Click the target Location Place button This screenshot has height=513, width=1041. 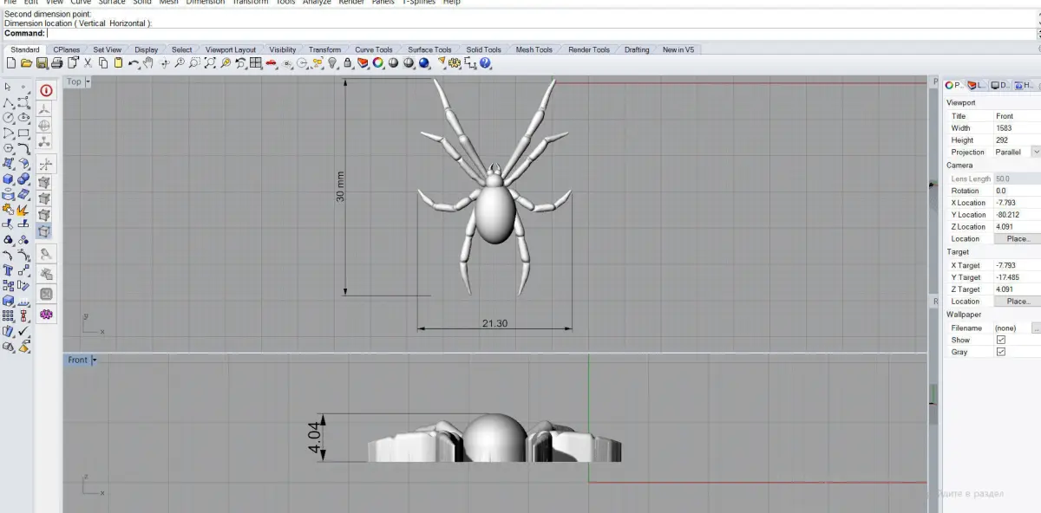(1018, 301)
